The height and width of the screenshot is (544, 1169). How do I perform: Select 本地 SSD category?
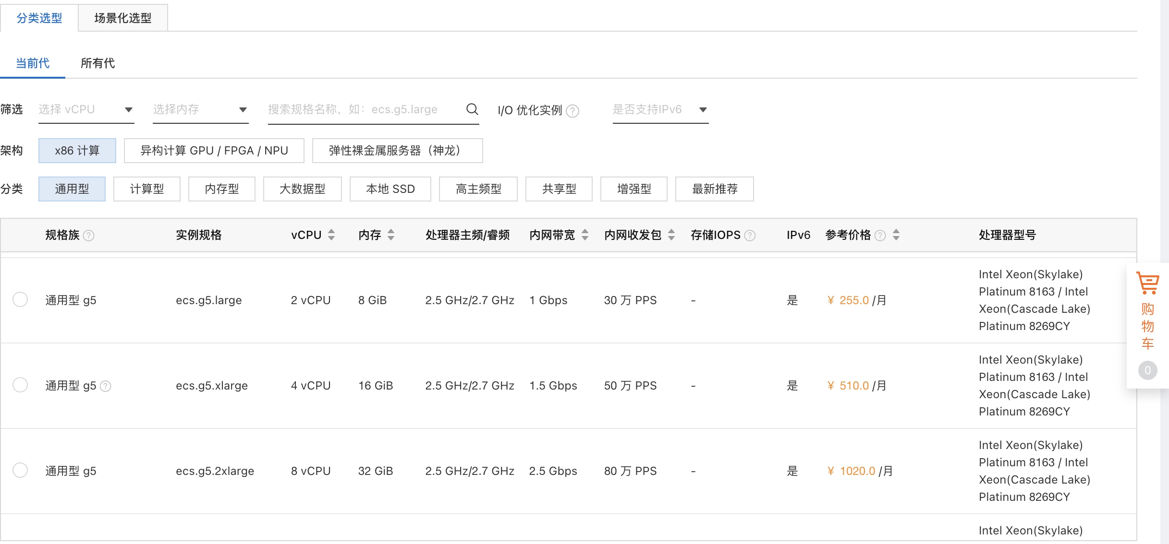pyautogui.click(x=390, y=189)
